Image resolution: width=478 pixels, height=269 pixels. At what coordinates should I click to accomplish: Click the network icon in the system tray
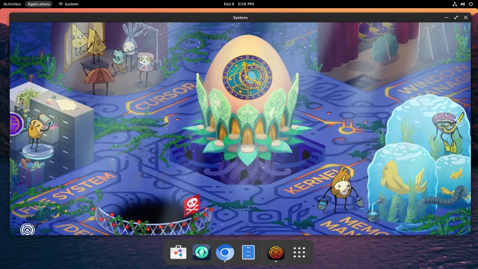pyautogui.click(x=454, y=4)
